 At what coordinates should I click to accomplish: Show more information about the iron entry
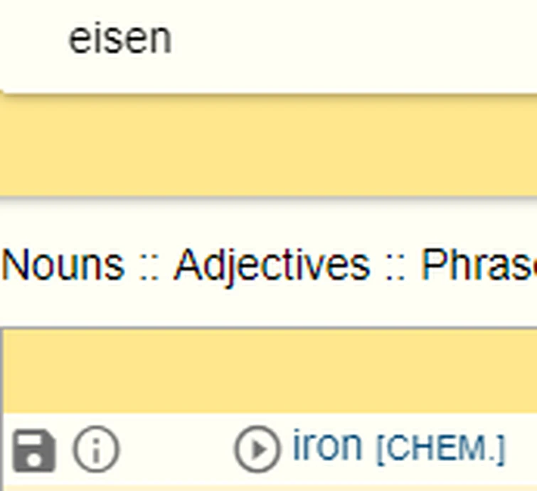96,450
